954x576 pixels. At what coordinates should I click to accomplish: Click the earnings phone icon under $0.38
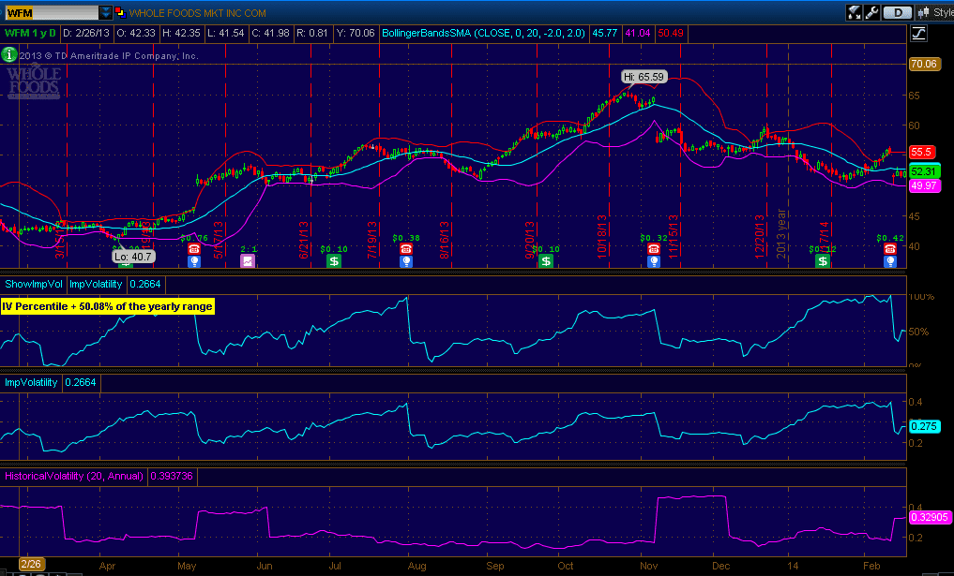[x=406, y=248]
